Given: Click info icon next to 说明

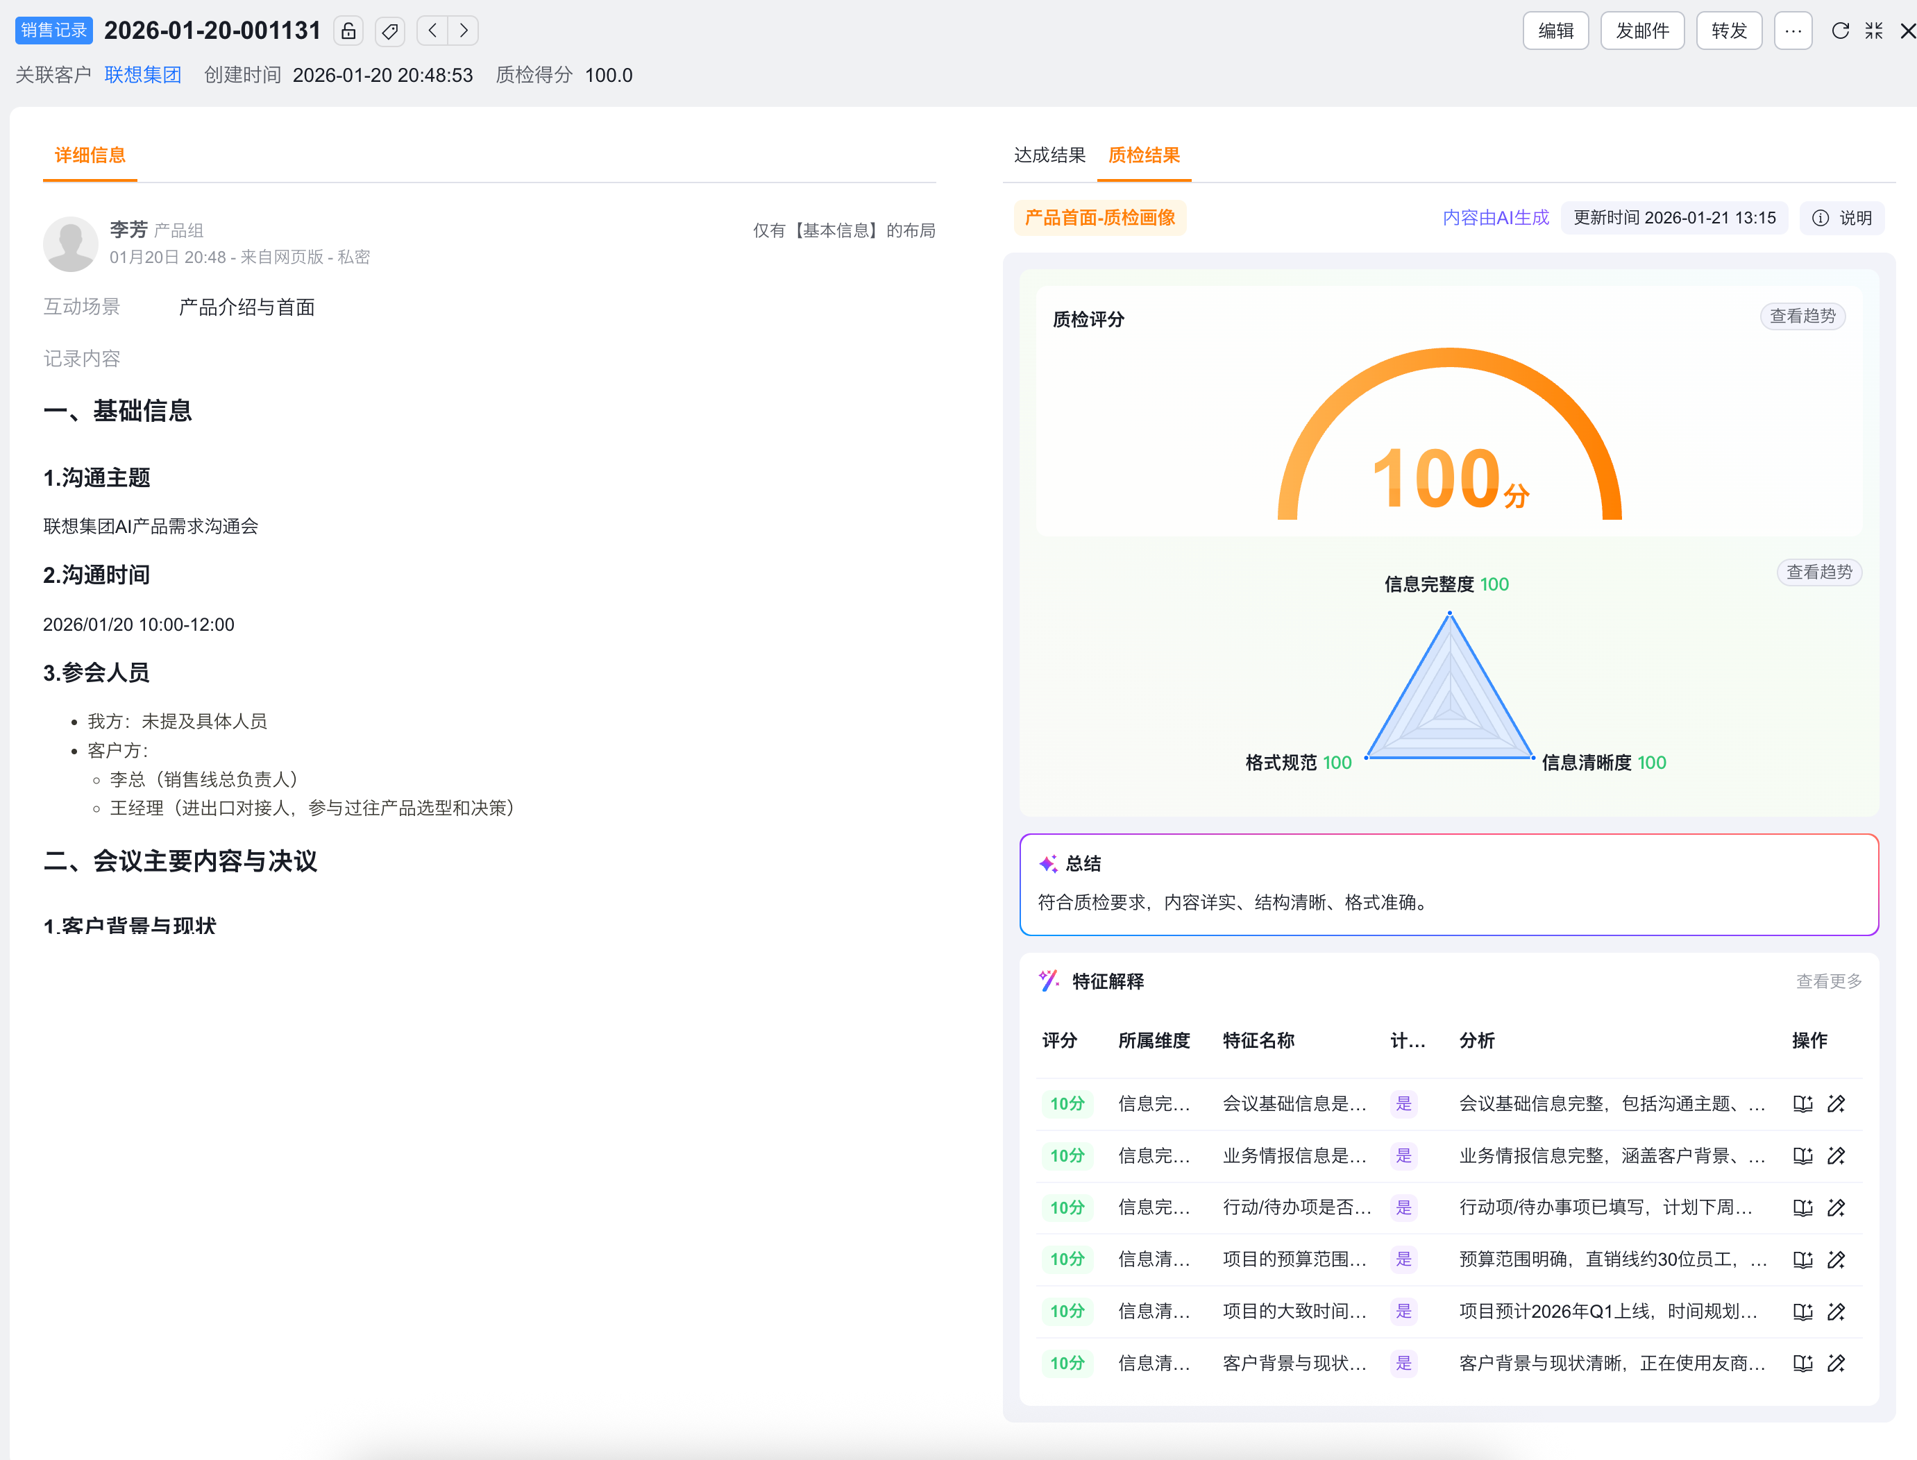Looking at the screenshot, I should (x=1820, y=218).
